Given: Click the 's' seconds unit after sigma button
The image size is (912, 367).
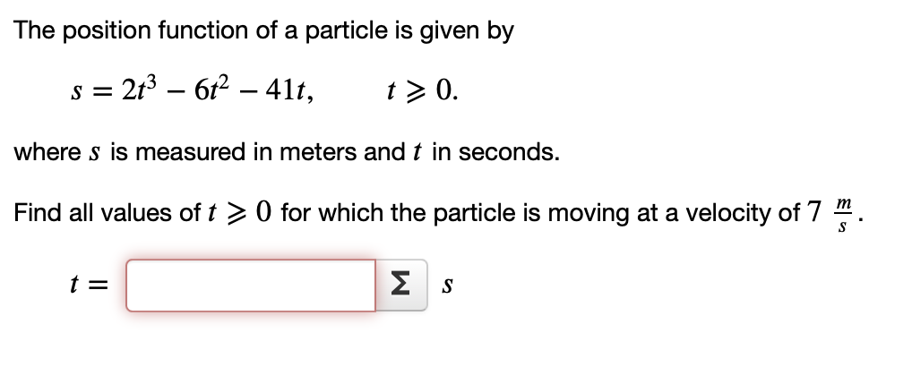Looking at the screenshot, I should pyautogui.click(x=447, y=286).
